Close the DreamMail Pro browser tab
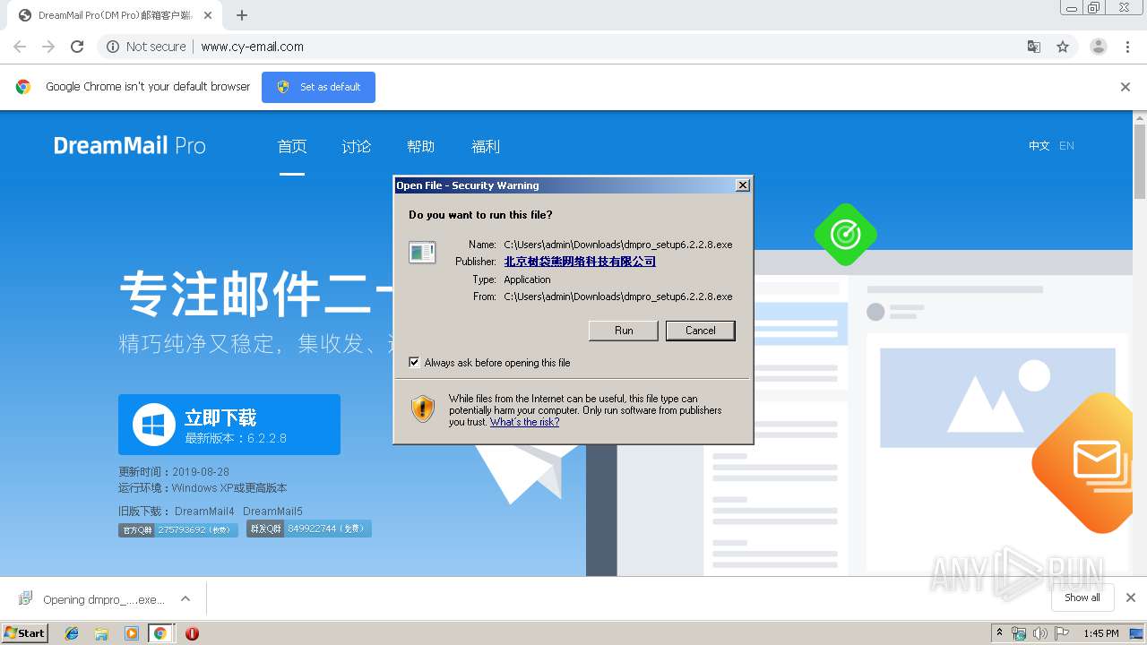The width and height of the screenshot is (1147, 645). [208, 15]
